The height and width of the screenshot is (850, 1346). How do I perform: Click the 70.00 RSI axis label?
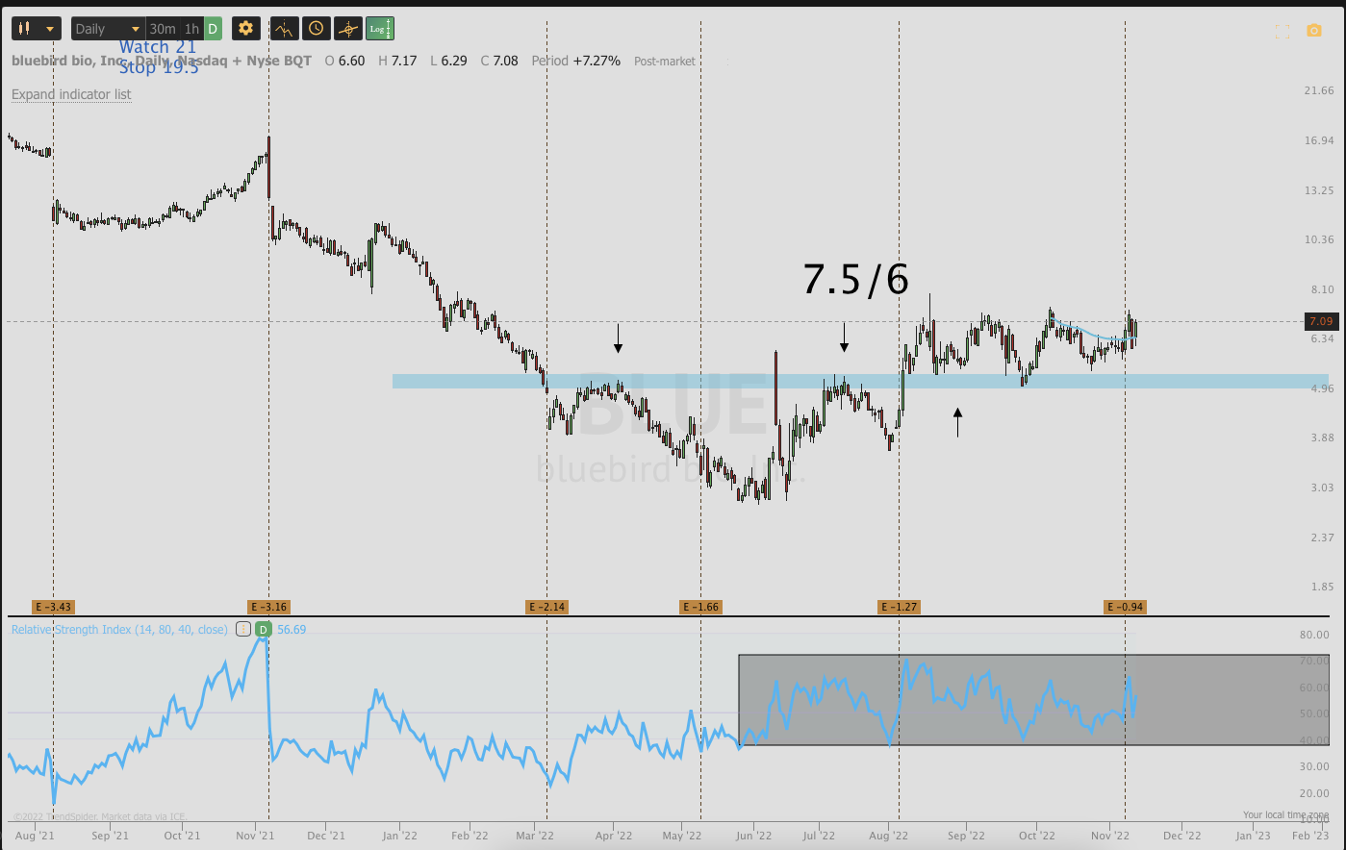point(1314,662)
